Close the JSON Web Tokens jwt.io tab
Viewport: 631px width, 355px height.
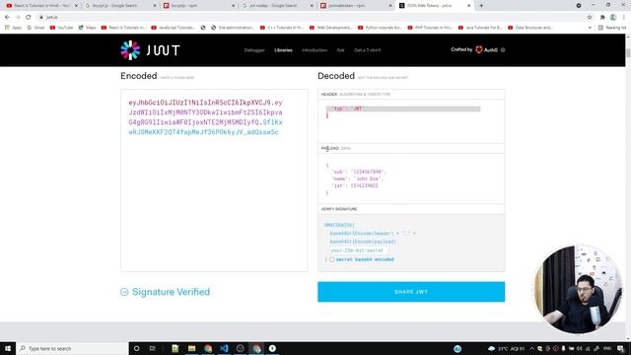[469, 6]
